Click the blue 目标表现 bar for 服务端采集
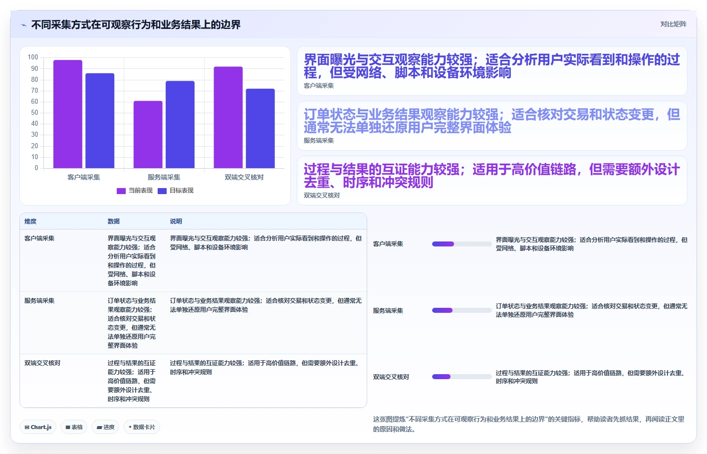The width and height of the screenshot is (707, 454). click(180, 125)
